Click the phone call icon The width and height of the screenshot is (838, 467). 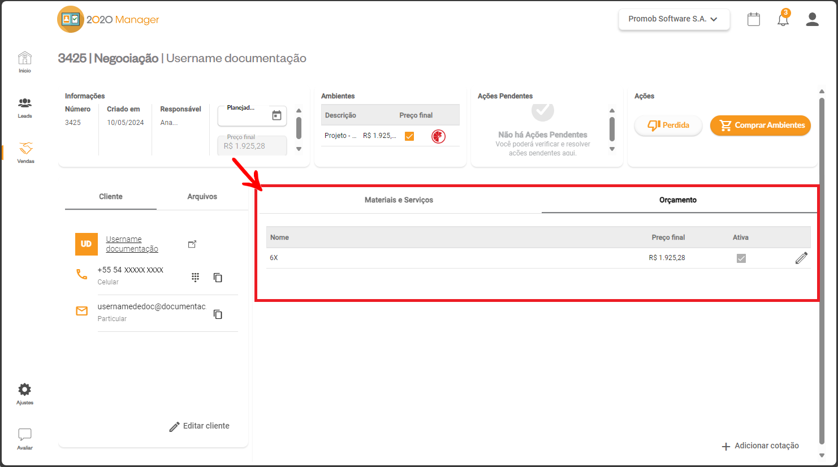point(82,274)
